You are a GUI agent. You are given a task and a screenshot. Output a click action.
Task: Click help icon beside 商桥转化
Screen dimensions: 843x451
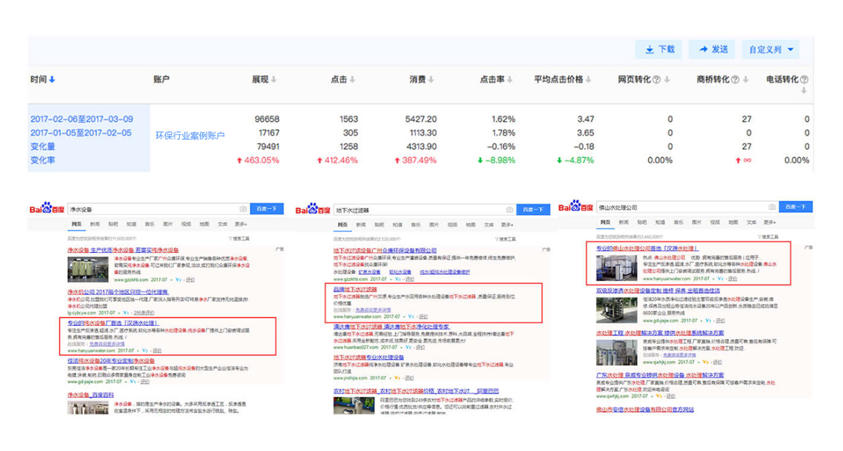(x=736, y=80)
